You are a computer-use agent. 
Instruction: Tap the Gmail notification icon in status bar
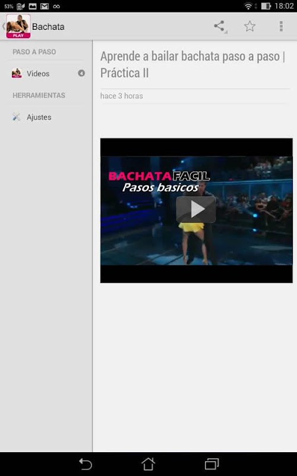point(45,7)
